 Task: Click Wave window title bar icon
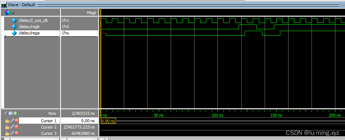[x=4, y=5]
